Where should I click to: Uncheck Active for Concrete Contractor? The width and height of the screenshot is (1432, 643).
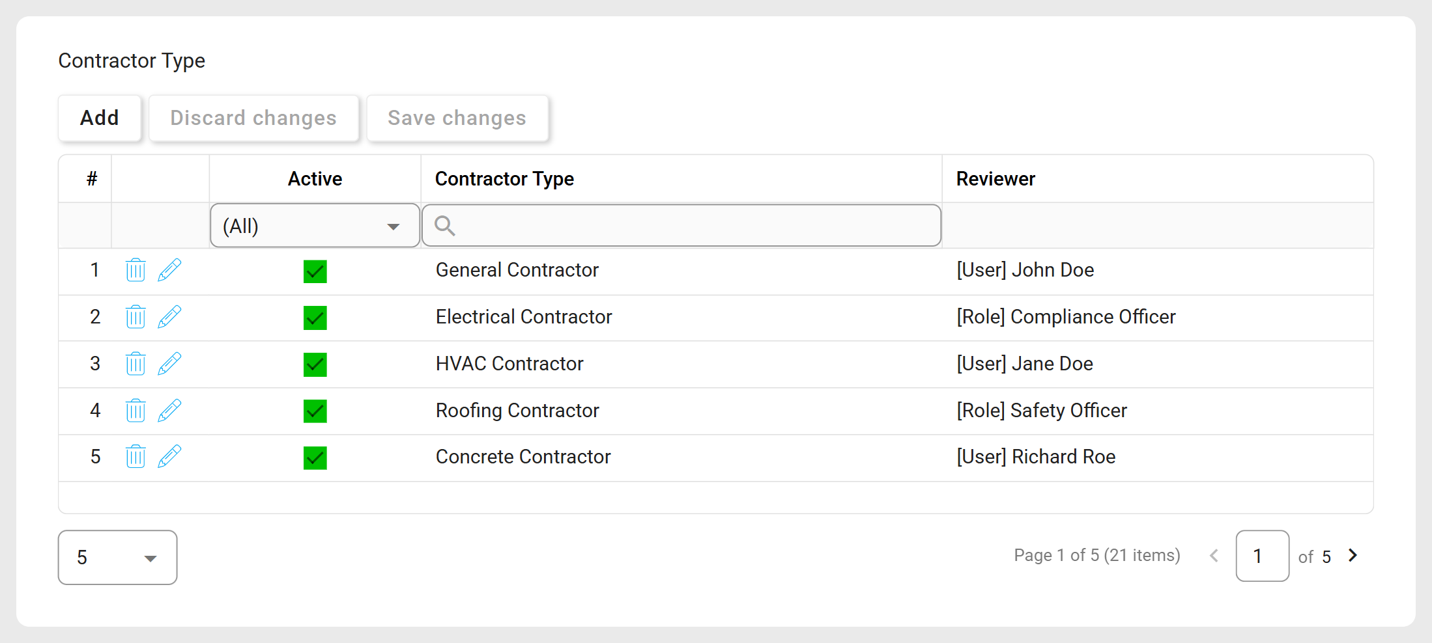[315, 458]
